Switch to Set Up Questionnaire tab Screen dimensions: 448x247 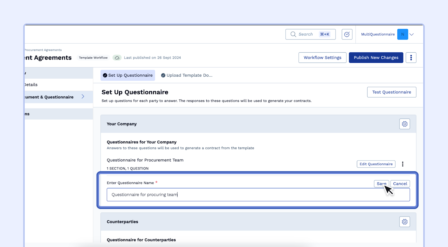coord(128,75)
